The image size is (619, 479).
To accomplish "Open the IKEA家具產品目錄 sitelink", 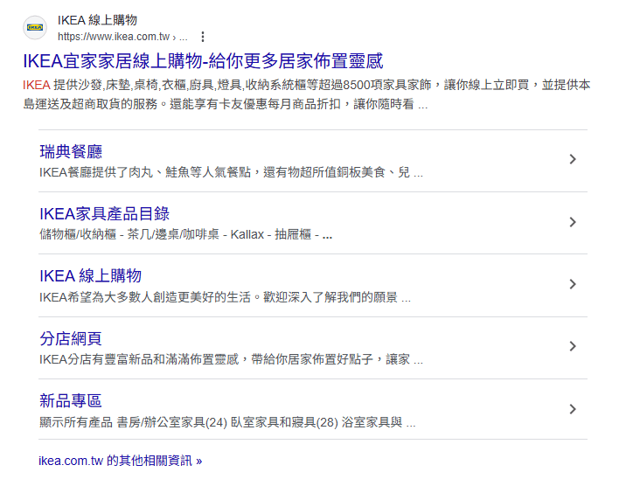I will pos(105,214).
